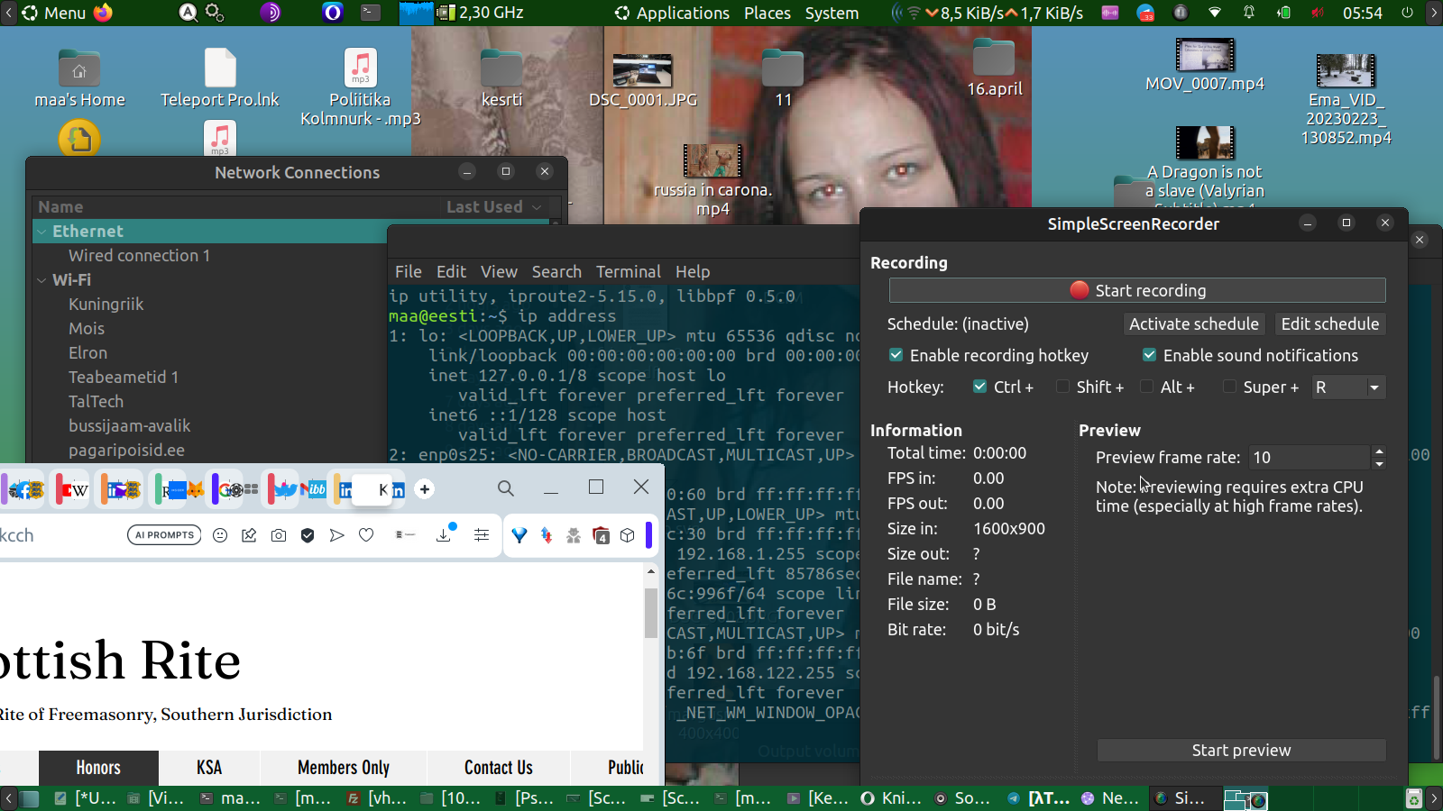Disable the Enable recording hotkey checkbox
The width and height of the screenshot is (1443, 811).
coord(896,355)
